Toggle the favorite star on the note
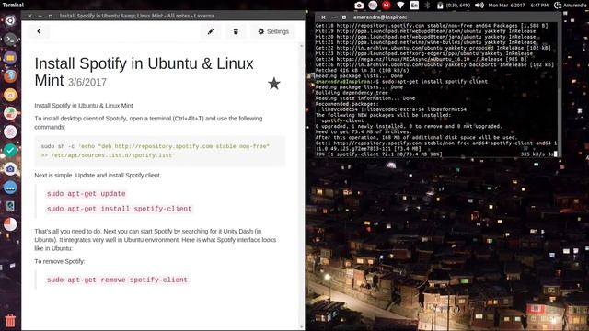The width and height of the screenshot is (589, 331). [274, 84]
